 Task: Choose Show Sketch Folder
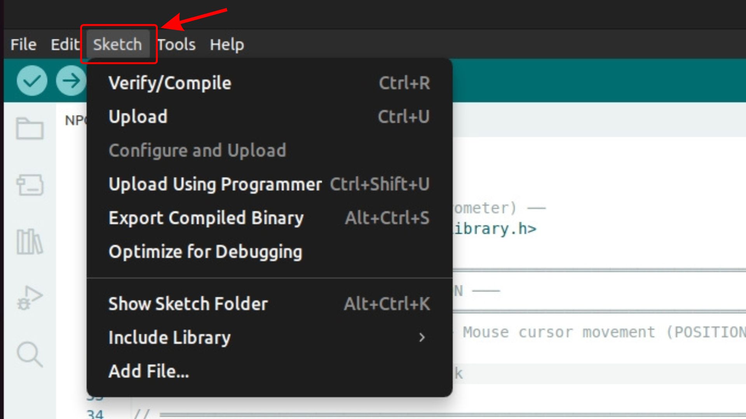270,304
